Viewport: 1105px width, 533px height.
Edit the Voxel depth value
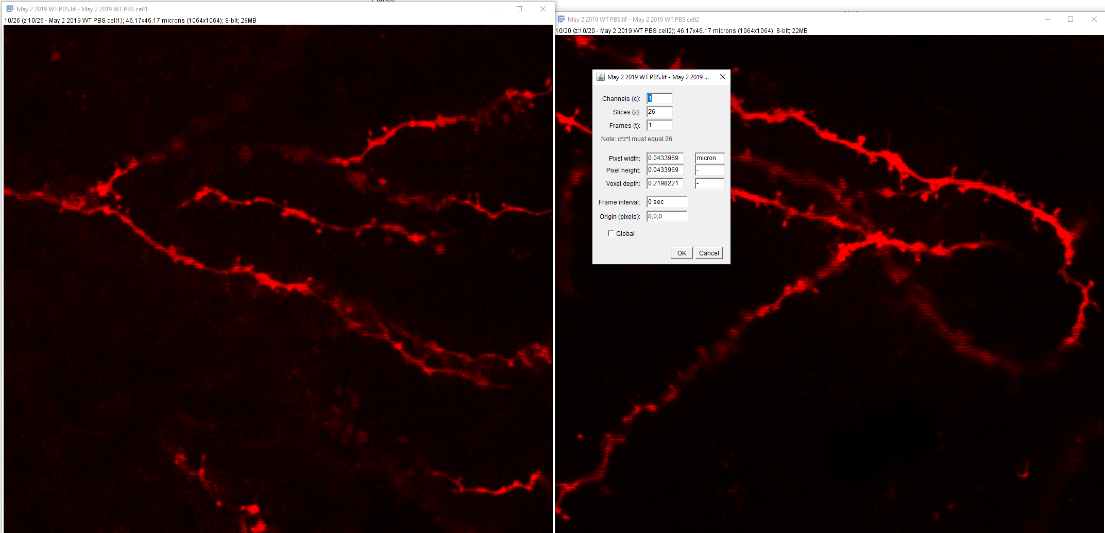(x=665, y=183)
